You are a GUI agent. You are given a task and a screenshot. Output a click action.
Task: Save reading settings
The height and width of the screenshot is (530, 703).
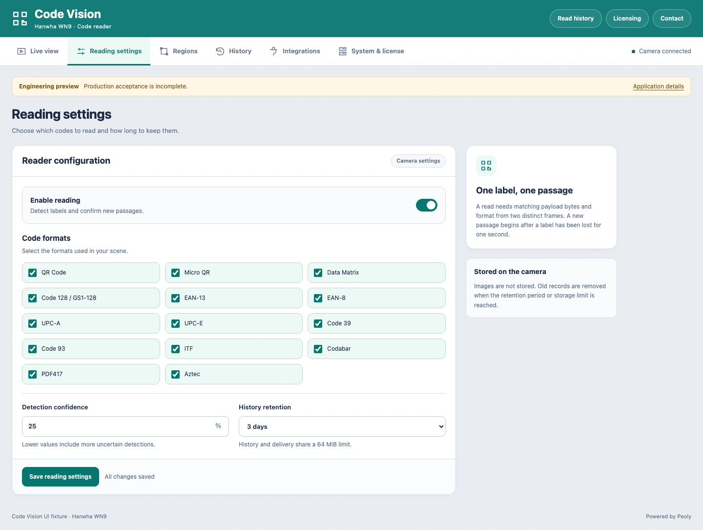tap(61, 477)
